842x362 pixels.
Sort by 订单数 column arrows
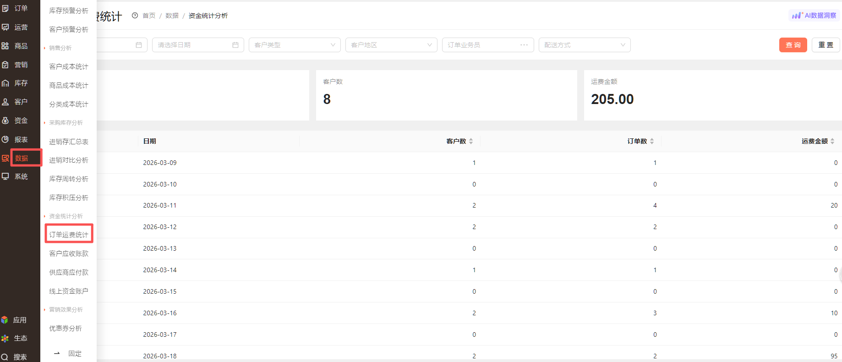pos(652,141)
